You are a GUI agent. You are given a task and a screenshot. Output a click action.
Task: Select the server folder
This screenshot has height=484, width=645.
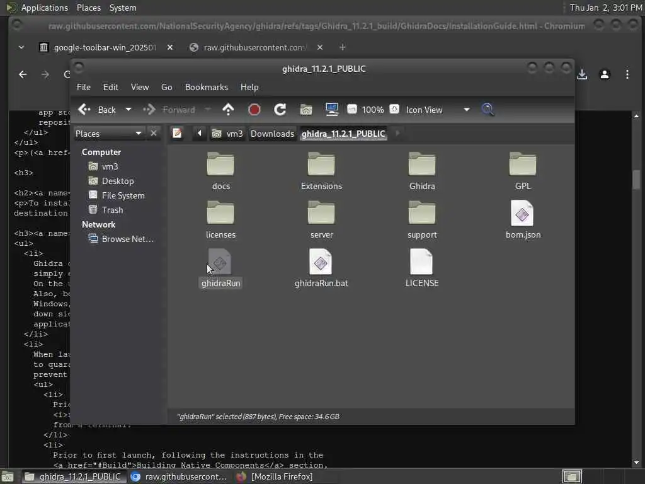(x=321, y=220)
